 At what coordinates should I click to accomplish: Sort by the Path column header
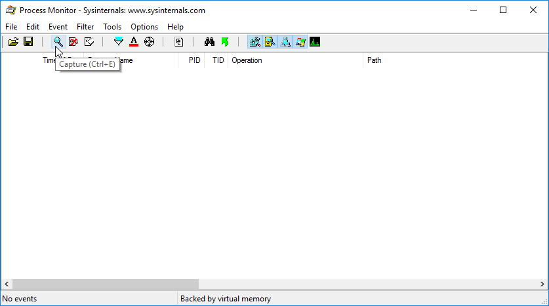(x=455, y=60)
